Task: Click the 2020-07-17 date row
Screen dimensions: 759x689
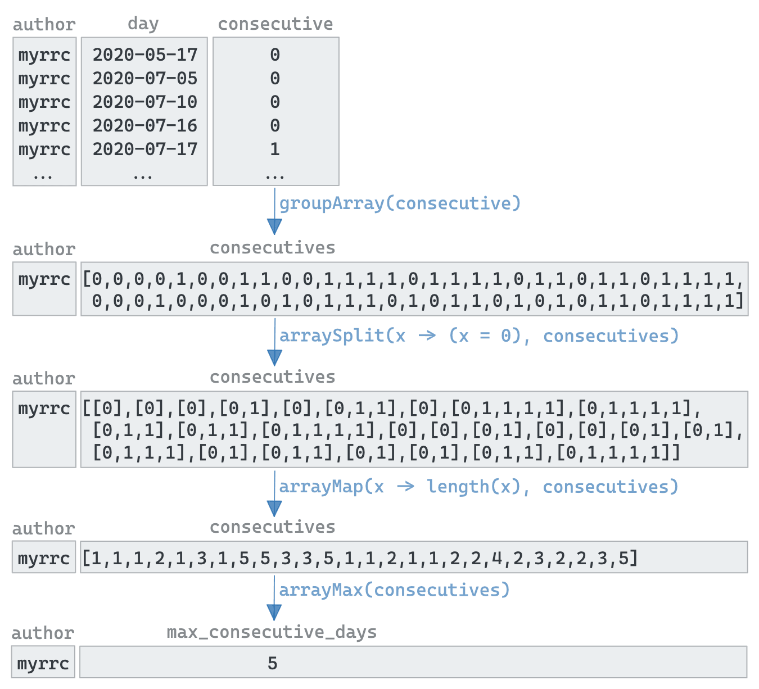Action: (145, 149)
